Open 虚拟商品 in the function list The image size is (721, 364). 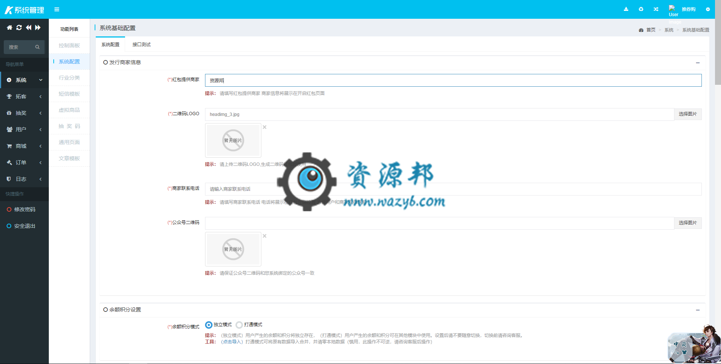[x=69, y=110]
